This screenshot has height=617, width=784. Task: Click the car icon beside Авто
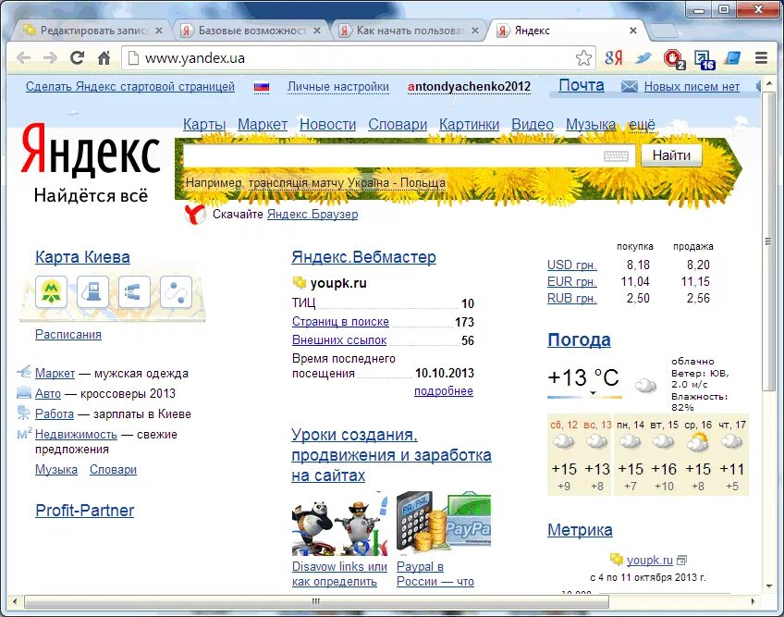[24, 393]
